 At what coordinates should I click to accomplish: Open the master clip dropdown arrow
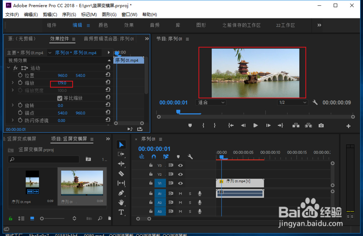(50, 53)
